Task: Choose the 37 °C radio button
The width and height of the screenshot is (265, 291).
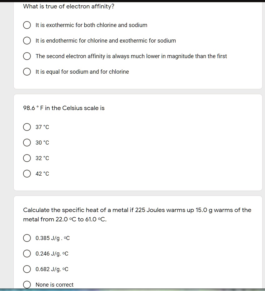Action: tap(27, 127)
